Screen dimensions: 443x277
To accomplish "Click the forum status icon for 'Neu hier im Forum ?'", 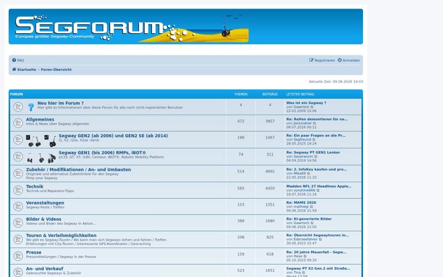I will coord(18,107).
